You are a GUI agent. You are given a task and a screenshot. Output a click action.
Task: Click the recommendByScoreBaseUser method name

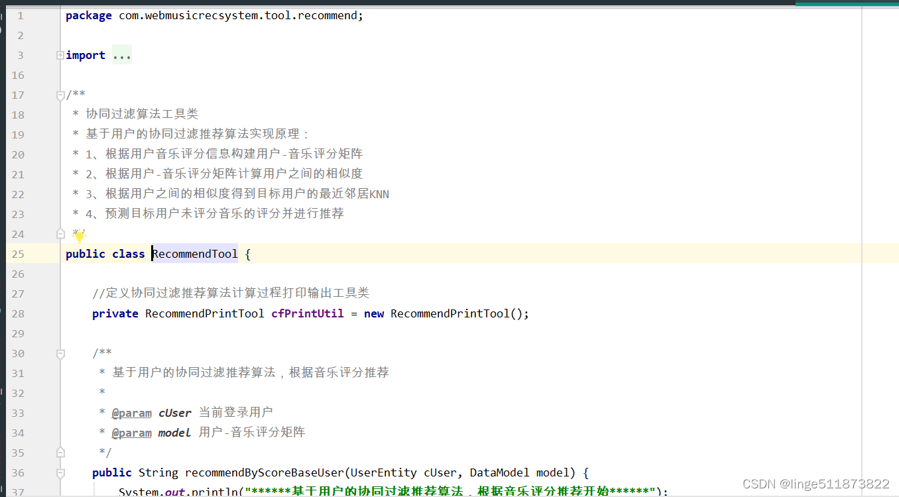click(x=265, y=472)
